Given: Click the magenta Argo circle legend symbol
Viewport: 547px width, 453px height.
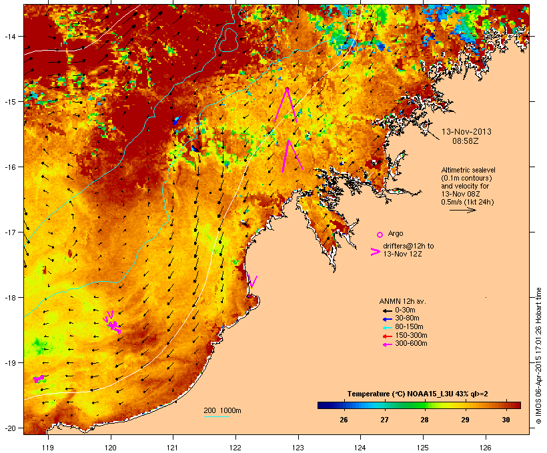Looking at the screenshot, I should [x=380, y=235].
